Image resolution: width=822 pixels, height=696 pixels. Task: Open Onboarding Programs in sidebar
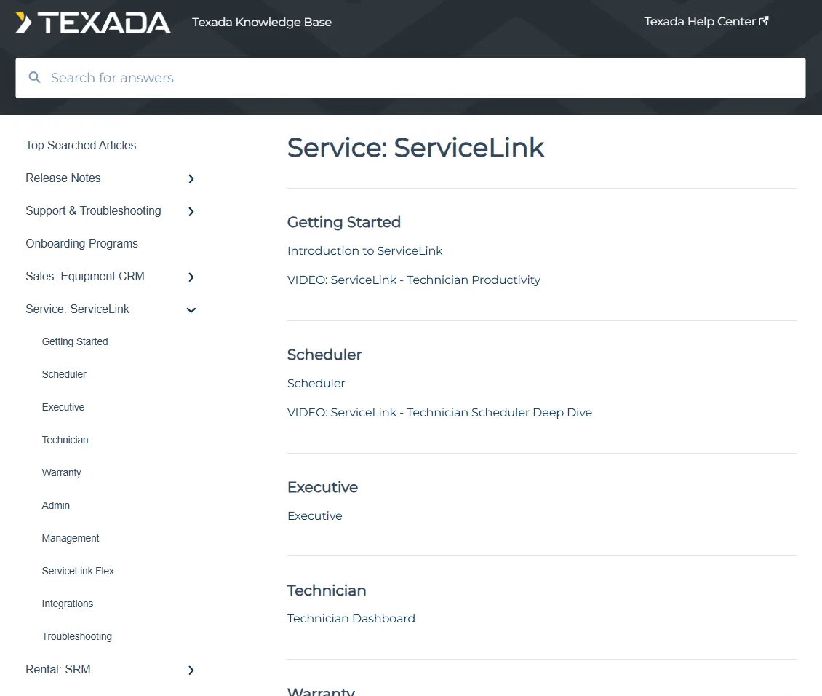tap(81, 243)
